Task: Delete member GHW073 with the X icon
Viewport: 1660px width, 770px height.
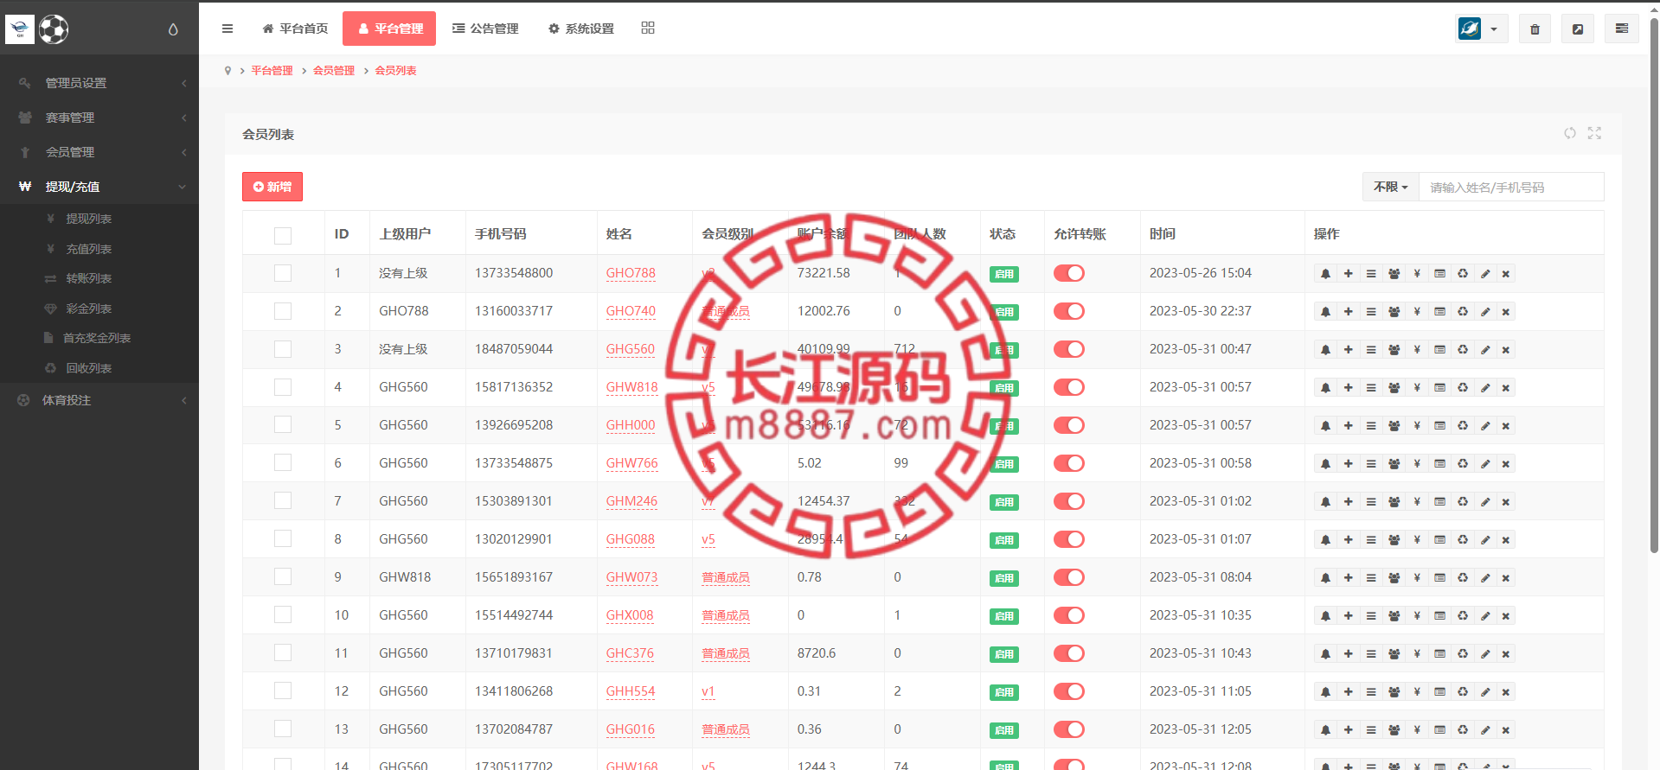Action: pos(1506,578)
